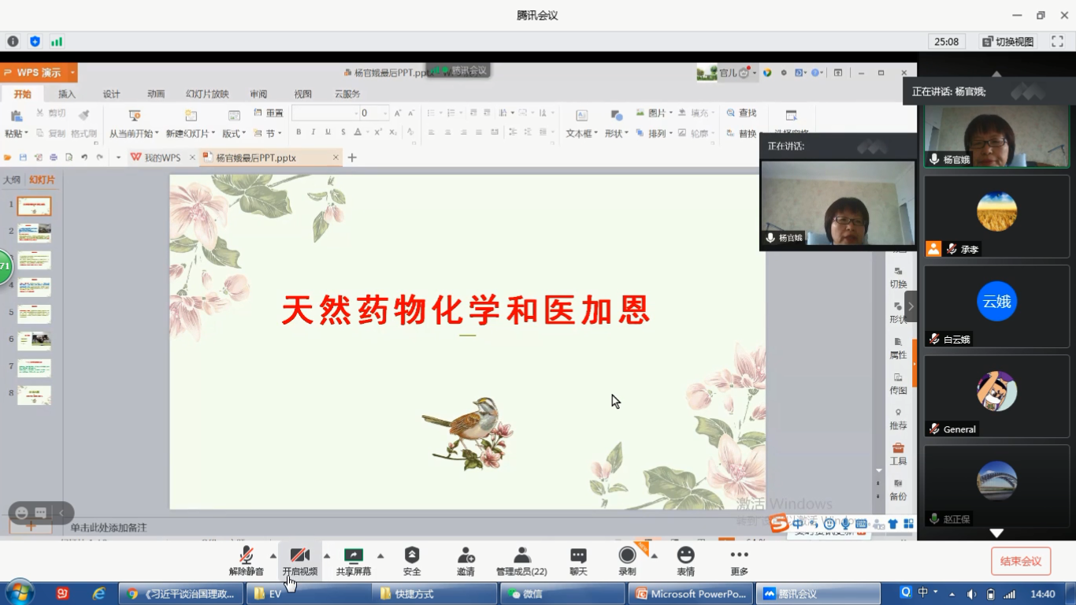
Task: Open the 云服务 ribbon tab
Action: [347, 94]
